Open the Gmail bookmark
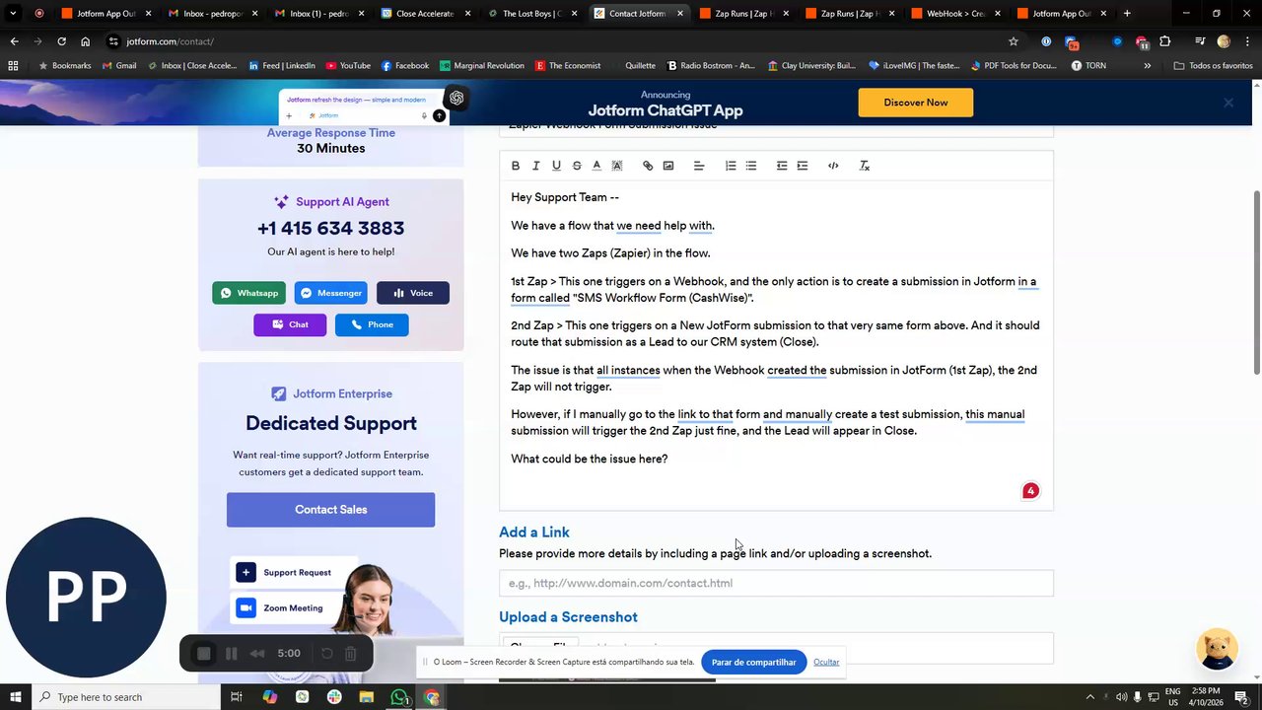This screenshot has height=710, width=1262. click(119, 66)
